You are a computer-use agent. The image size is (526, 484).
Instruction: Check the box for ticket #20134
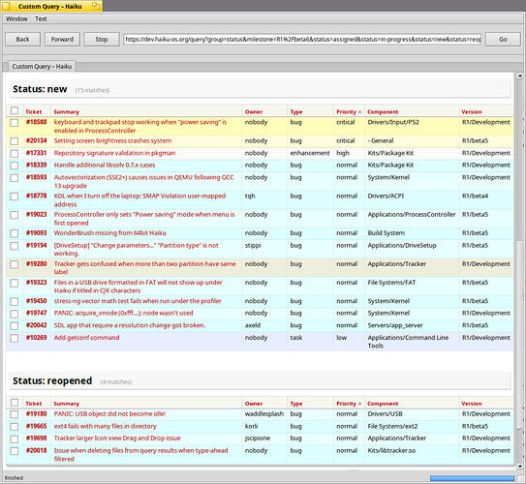(x=15, y=141)
